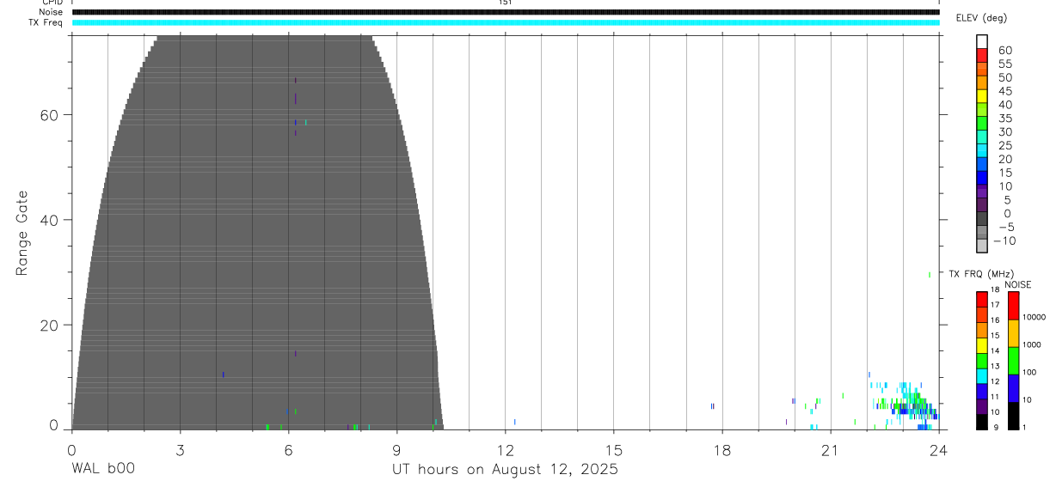
Task: Click the 9 label on the TX FRQ scale
Action: click(x=996, y=427)
